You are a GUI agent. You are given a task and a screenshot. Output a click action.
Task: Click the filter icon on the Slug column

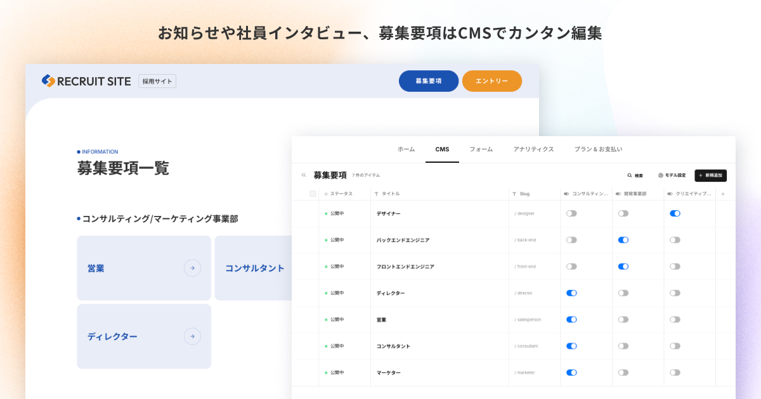pyautogui.click(x=514, y=193)
